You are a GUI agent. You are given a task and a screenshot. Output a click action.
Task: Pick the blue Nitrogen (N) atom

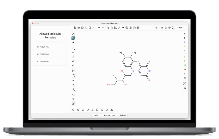tap(184, 42)
